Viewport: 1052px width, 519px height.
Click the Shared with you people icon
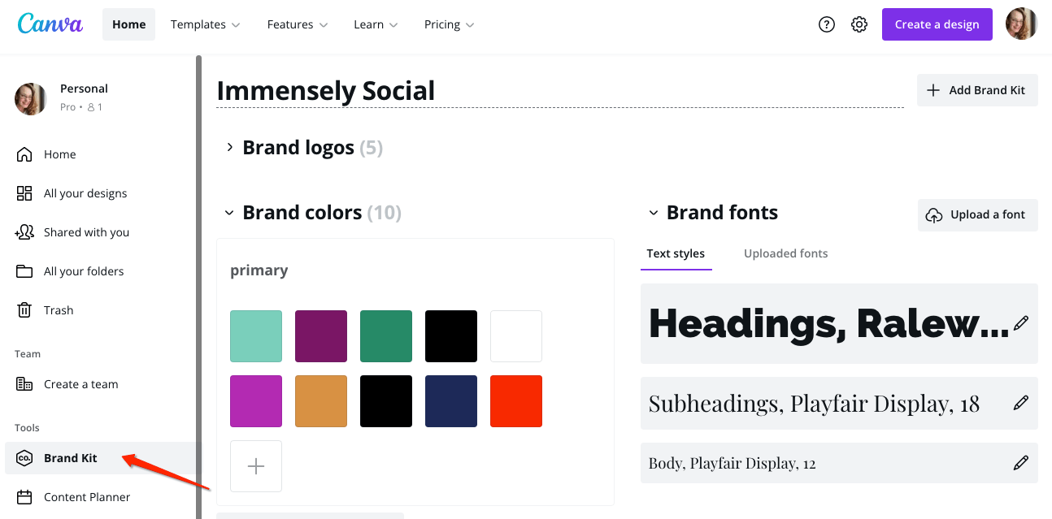click(24, 232)
